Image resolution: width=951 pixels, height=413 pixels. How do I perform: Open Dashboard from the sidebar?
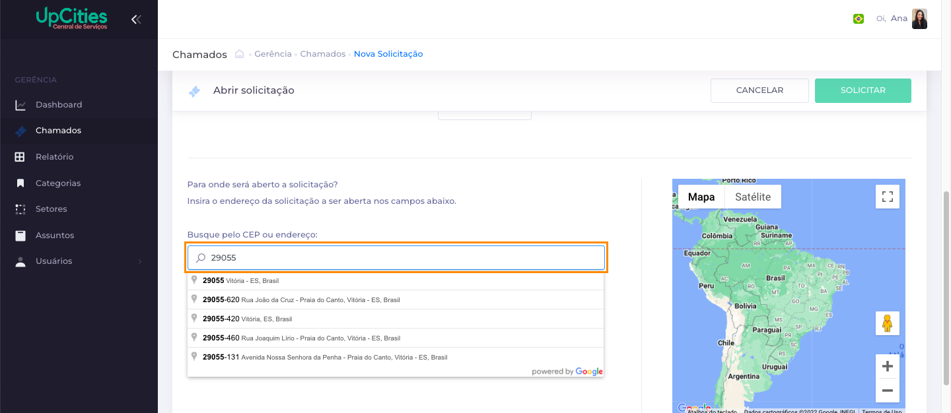pyautogui.click(x=59, y=104)
